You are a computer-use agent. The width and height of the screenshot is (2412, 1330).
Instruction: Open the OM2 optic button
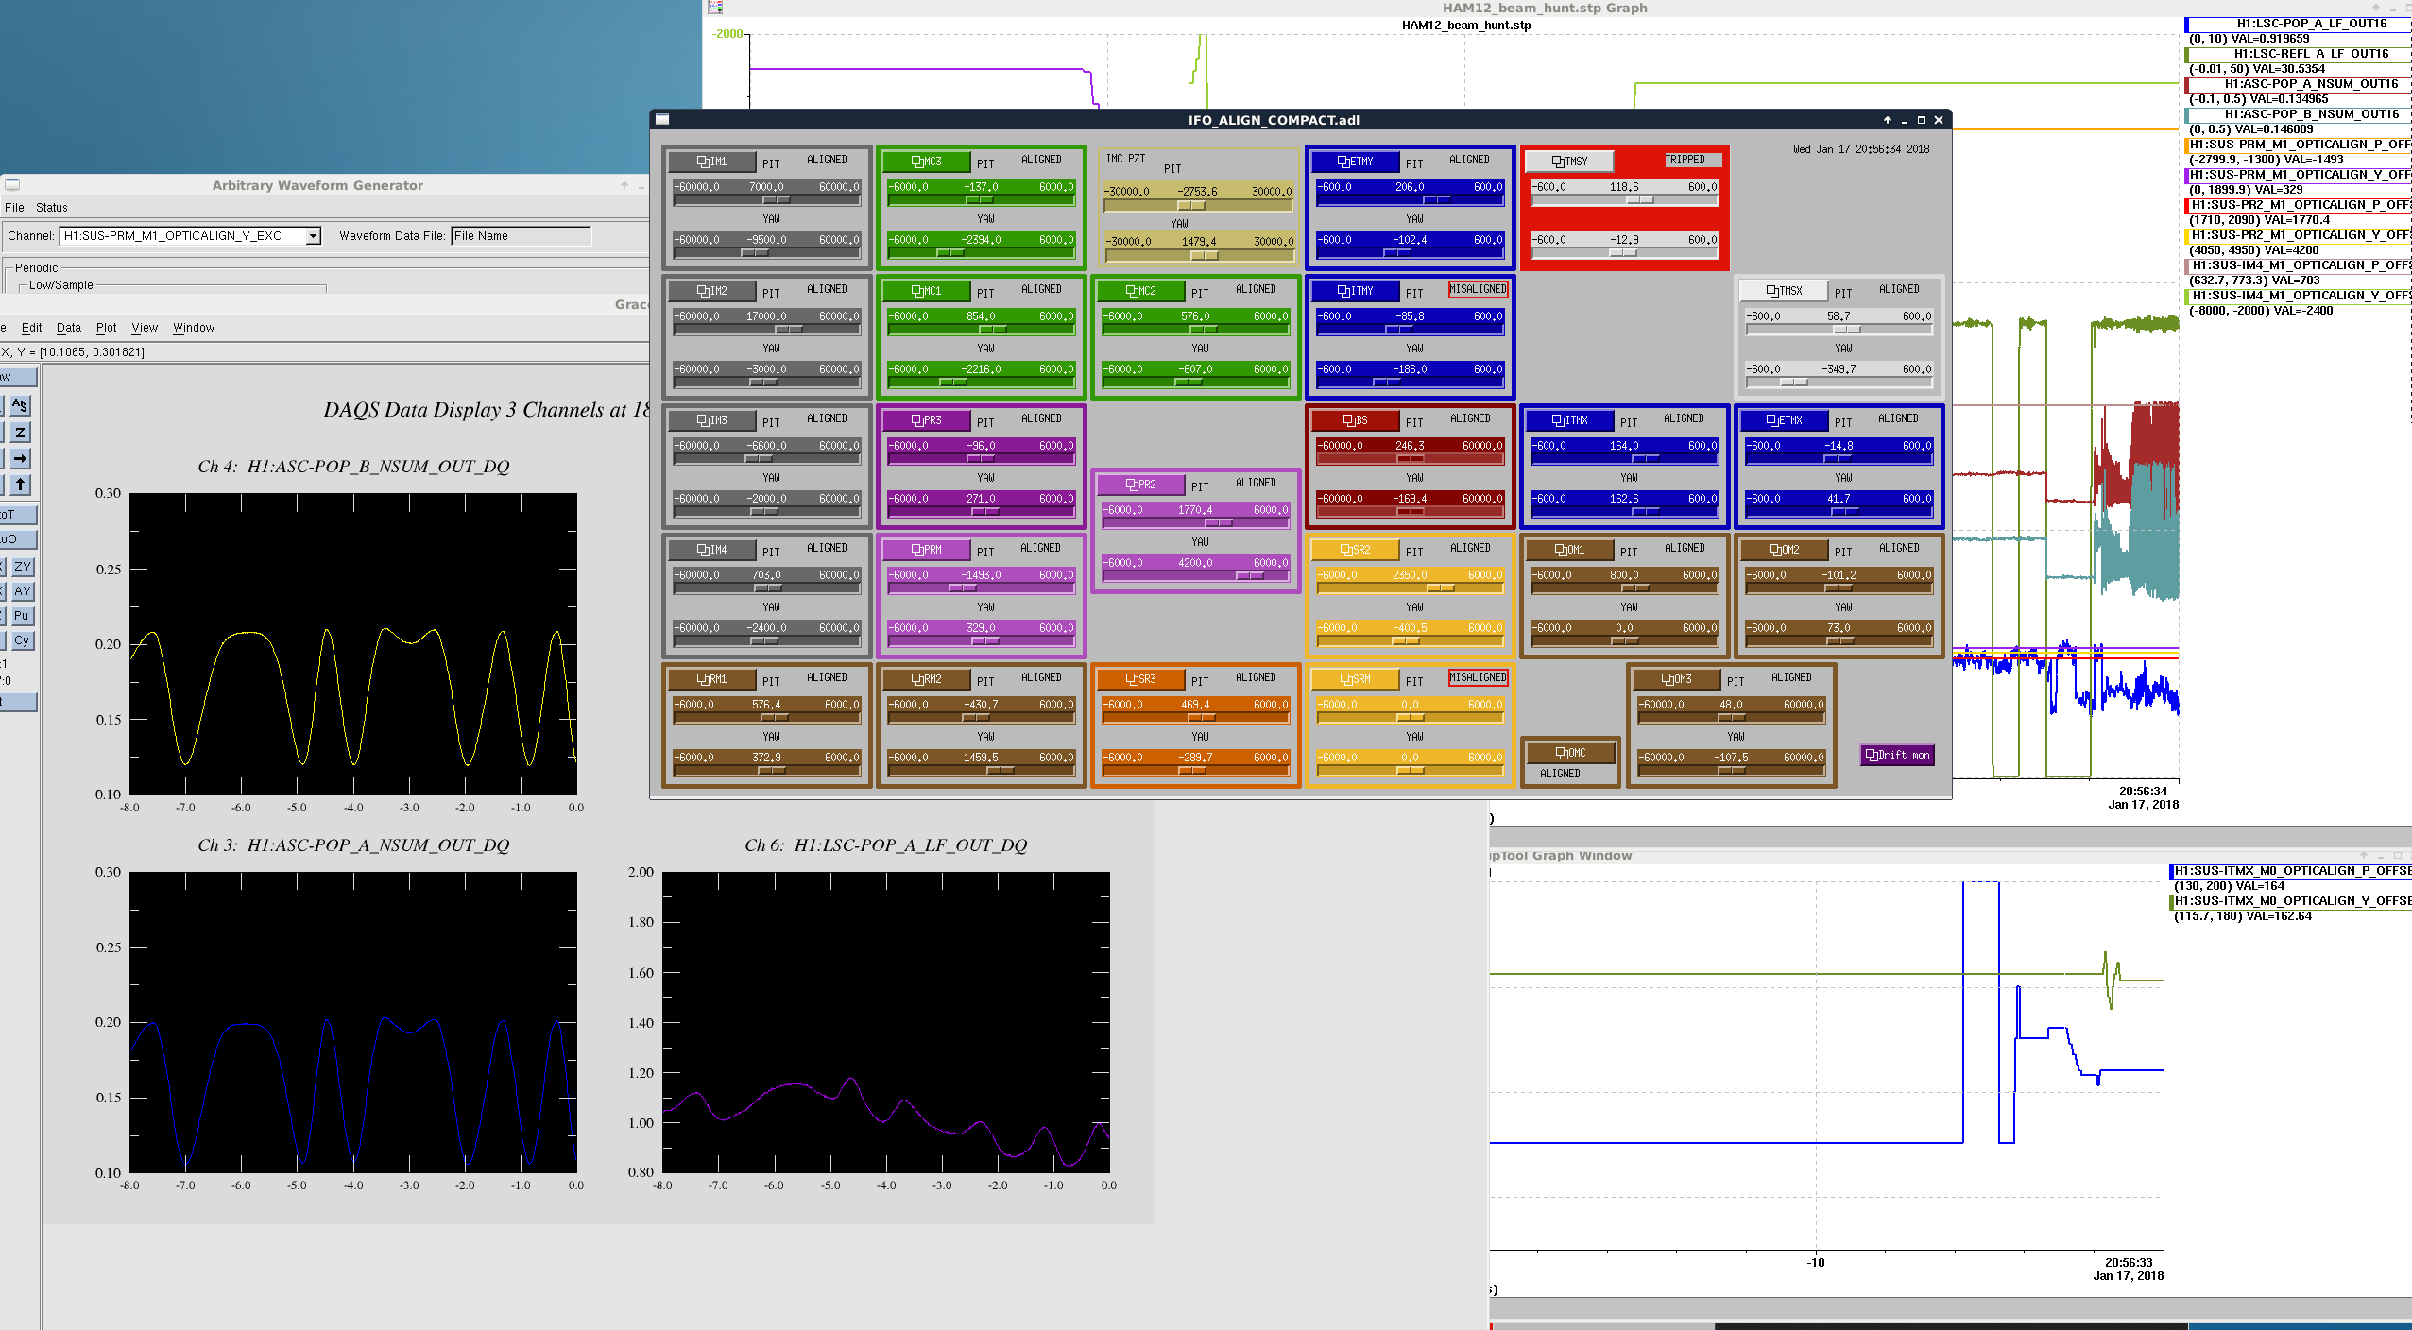pyautogui.click(x=1784, y=550)
